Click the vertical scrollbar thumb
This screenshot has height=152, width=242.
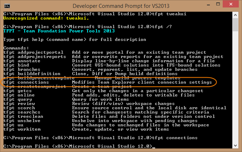tap(235, 25)
